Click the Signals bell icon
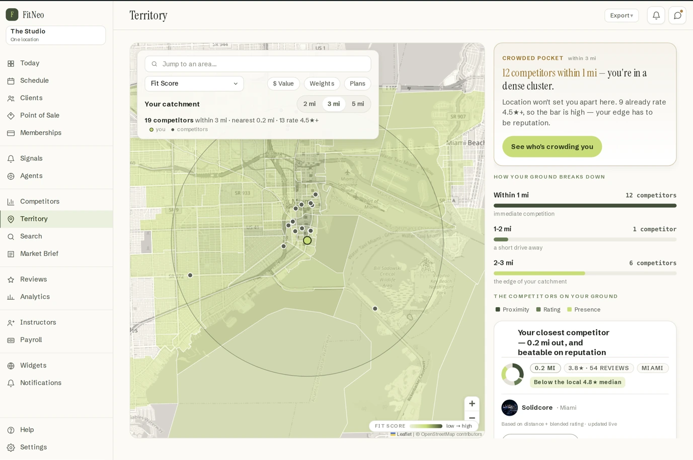693x460 pixels. point(11,159)
